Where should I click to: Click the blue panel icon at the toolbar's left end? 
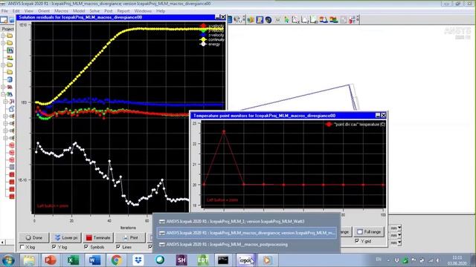click(x=230, y=20)
